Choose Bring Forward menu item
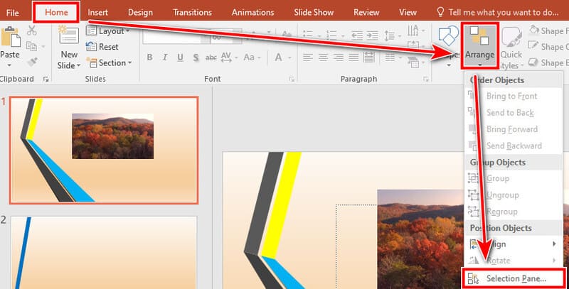This screenshot has height=289, width=569. (x=514, y=129)
